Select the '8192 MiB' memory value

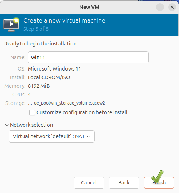[x=39, y=86]
